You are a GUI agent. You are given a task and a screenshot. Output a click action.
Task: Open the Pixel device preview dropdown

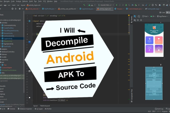pos(146,16)
